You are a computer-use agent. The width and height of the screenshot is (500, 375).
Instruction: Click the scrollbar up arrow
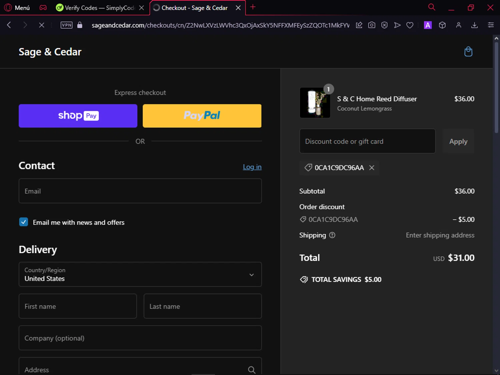[496, 38]
